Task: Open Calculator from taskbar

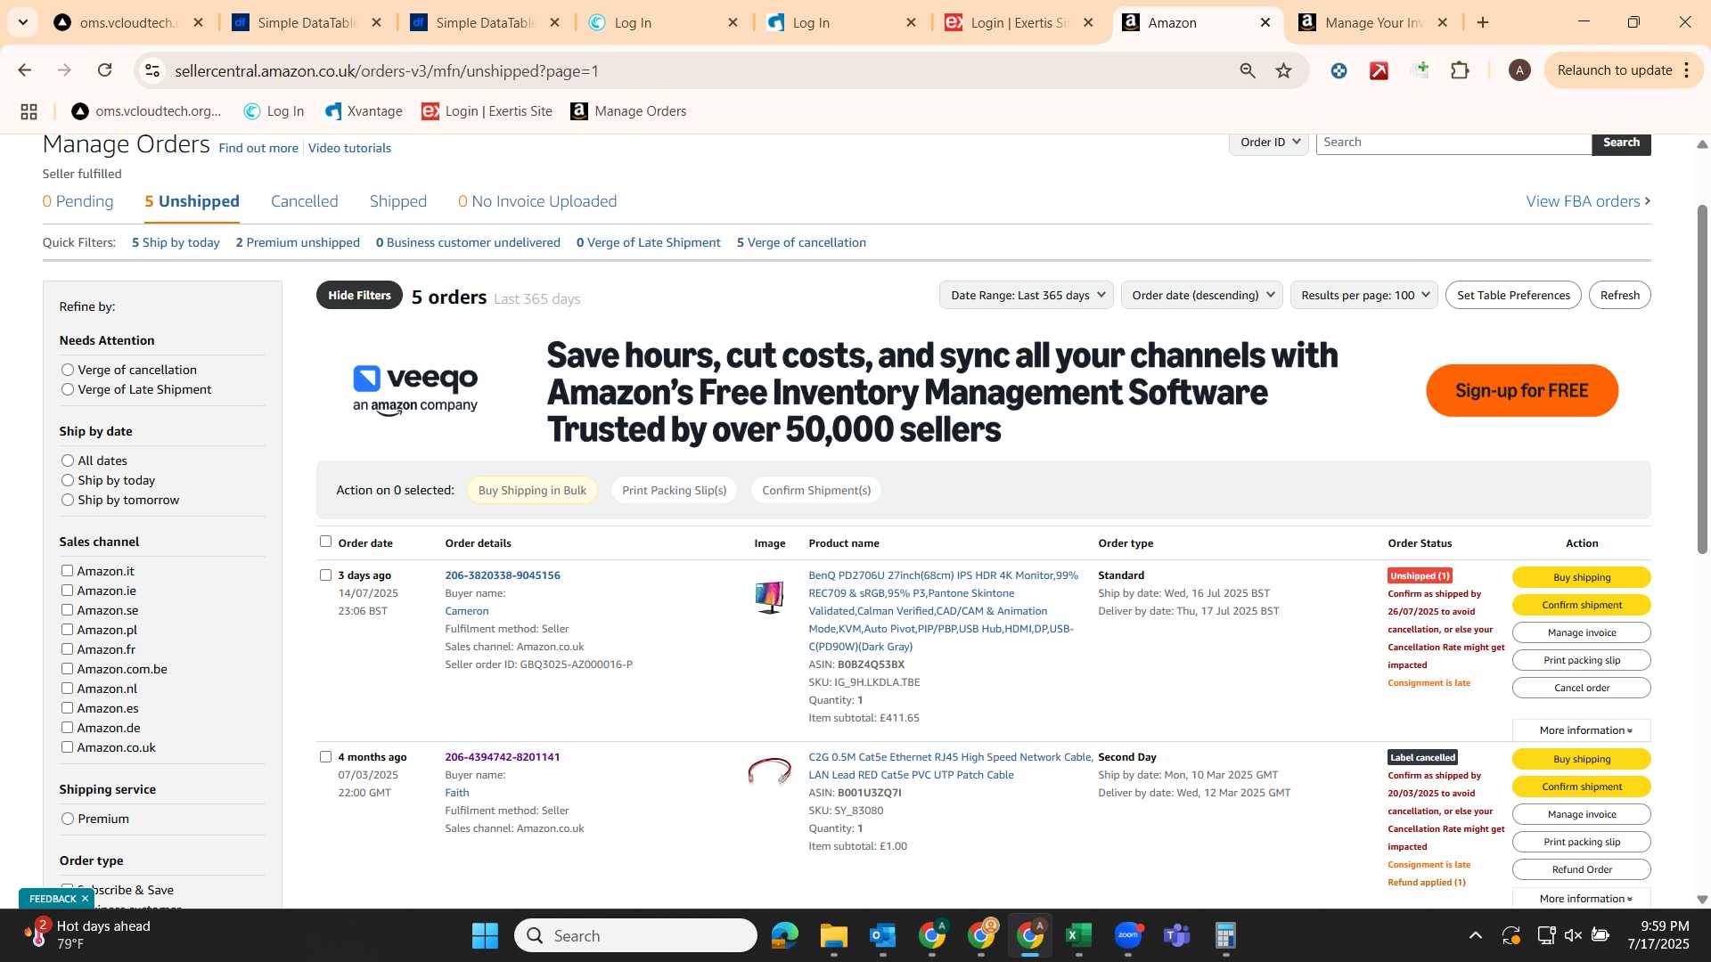Action: [x=1226, y=935]
